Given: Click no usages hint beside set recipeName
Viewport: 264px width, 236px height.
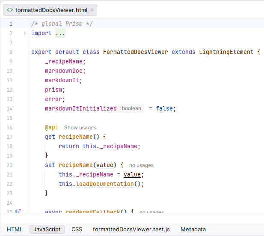Looking at the screenshot, I should (142, 165).
